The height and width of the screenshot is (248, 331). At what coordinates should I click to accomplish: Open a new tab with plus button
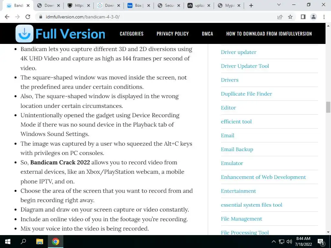point(251,5)
